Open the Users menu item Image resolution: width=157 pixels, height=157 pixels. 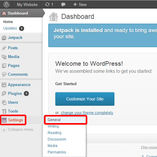pyautogui.click(x=13, y=102)
